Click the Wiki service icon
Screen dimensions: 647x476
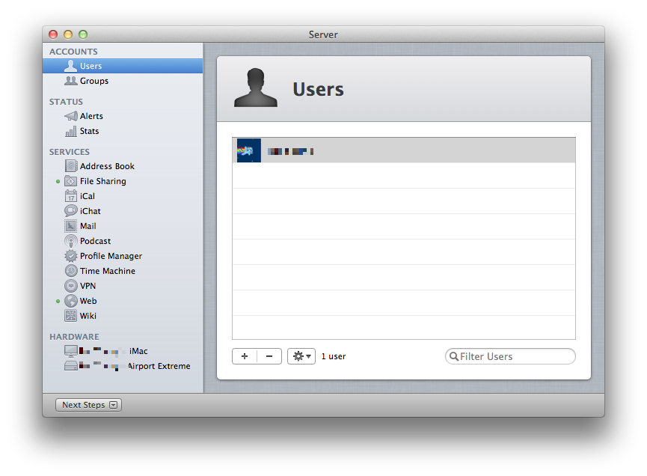point(70,316)
